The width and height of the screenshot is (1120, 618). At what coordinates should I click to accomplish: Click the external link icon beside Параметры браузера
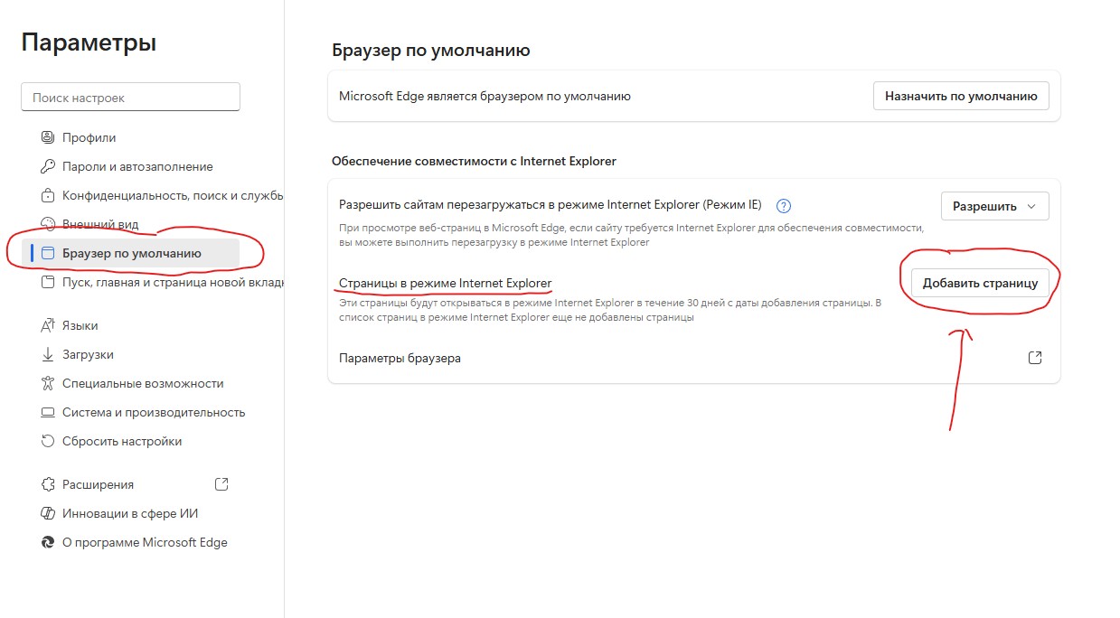[x=1035, y=358]
